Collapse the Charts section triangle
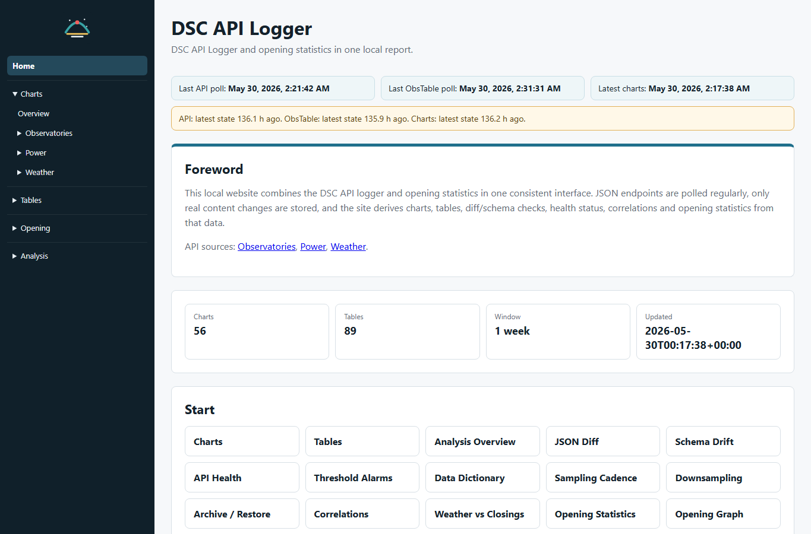This screenshot has height=534, width=811. [15, 94]
